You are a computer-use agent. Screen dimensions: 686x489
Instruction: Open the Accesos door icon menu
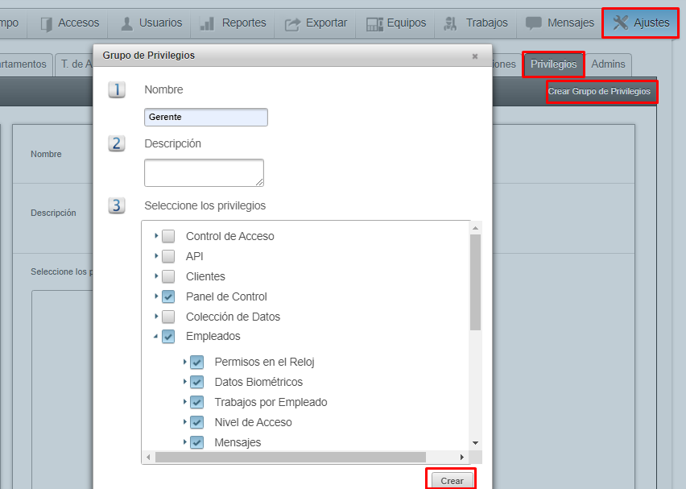pos(47,23)
